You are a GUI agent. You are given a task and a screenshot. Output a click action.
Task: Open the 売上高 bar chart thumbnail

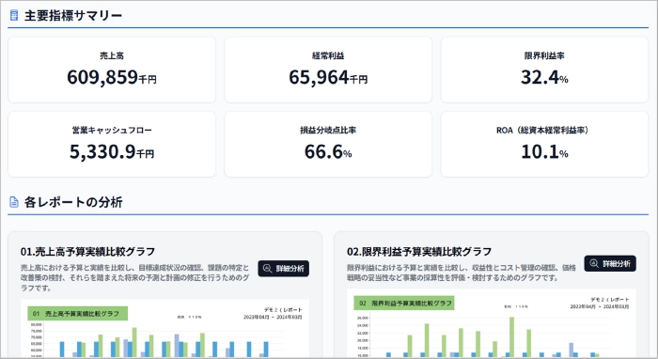pos(164,328)
